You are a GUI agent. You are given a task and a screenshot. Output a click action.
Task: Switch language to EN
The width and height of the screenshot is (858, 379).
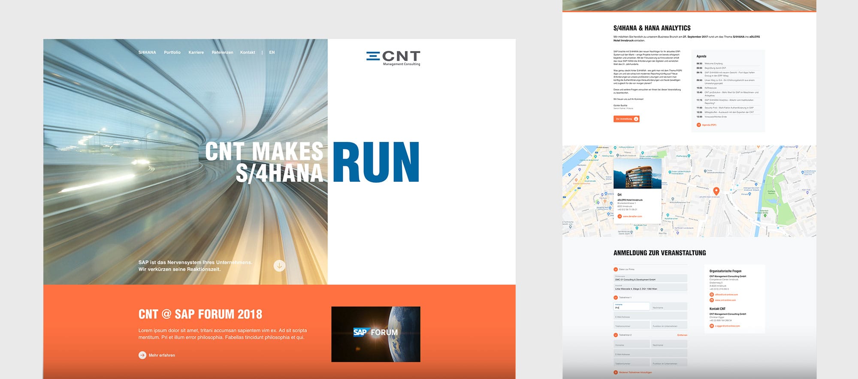(272, 52)
